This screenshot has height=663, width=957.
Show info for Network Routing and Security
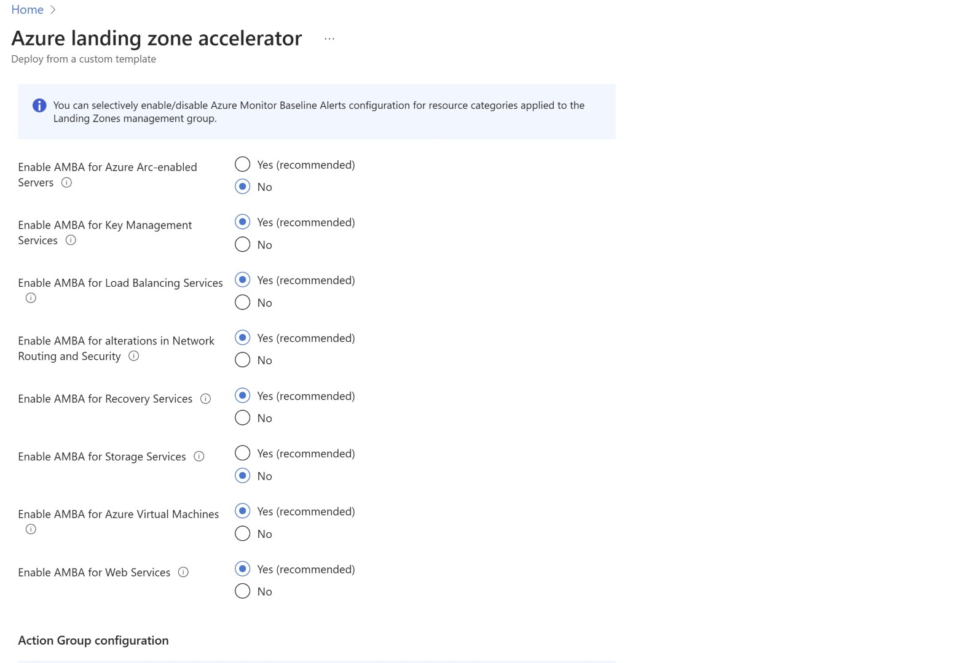[133, 356]
